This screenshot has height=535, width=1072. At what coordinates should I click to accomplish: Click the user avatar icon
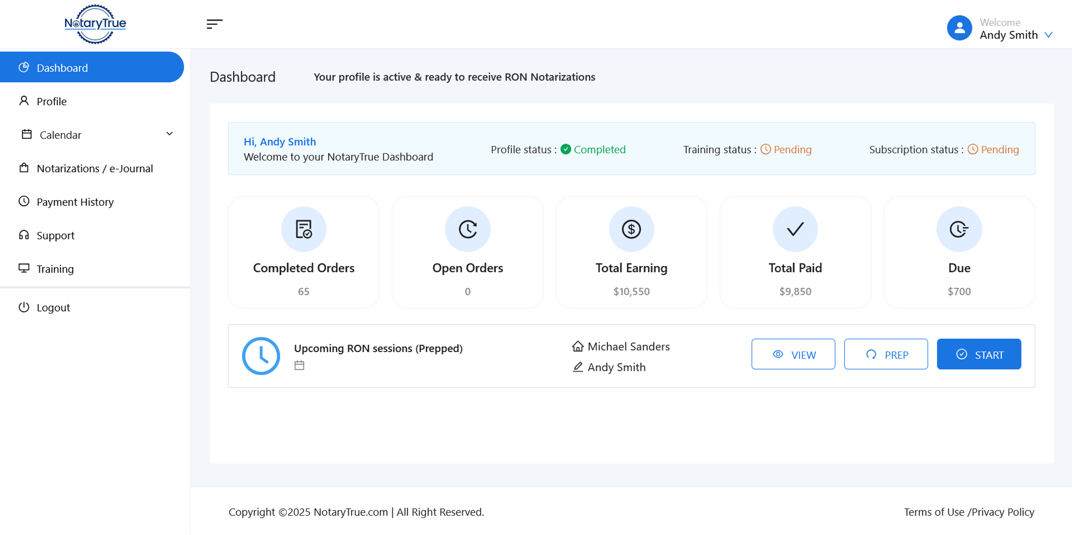pos(959,28)
